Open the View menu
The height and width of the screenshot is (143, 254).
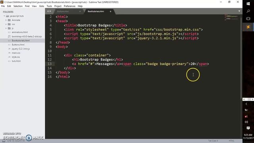coord(34,6)
